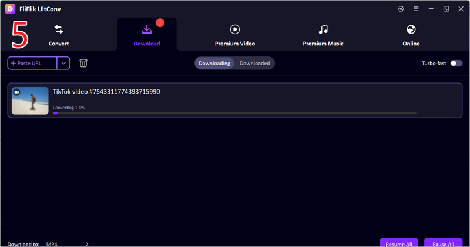
Task: Click the Converting 1.4% status text
Action: point(69,108)
